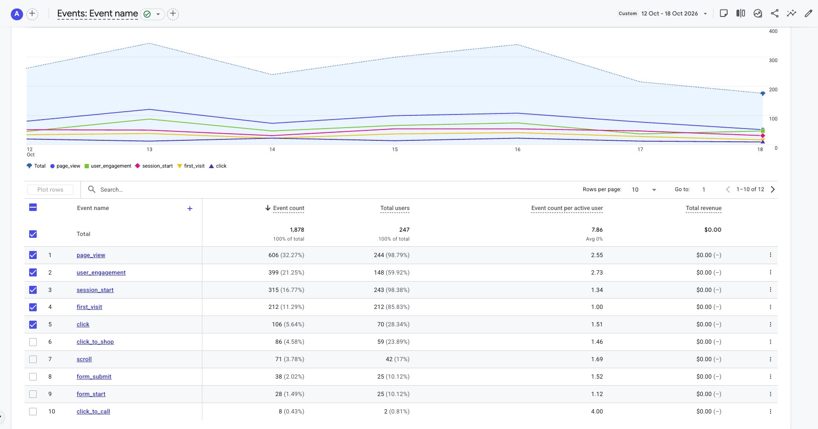Open the first_visit event link
Viewport: 818px width, 429px height.
89,307
